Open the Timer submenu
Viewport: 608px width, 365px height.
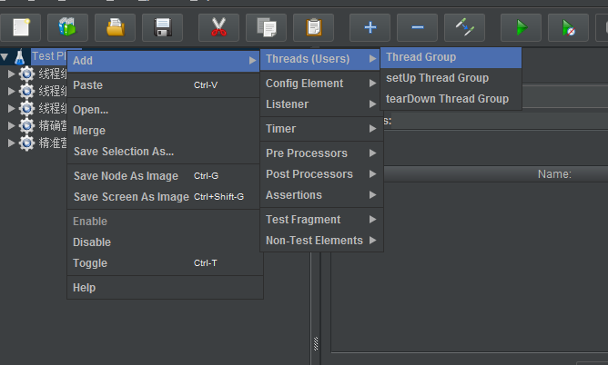(321, 129)
